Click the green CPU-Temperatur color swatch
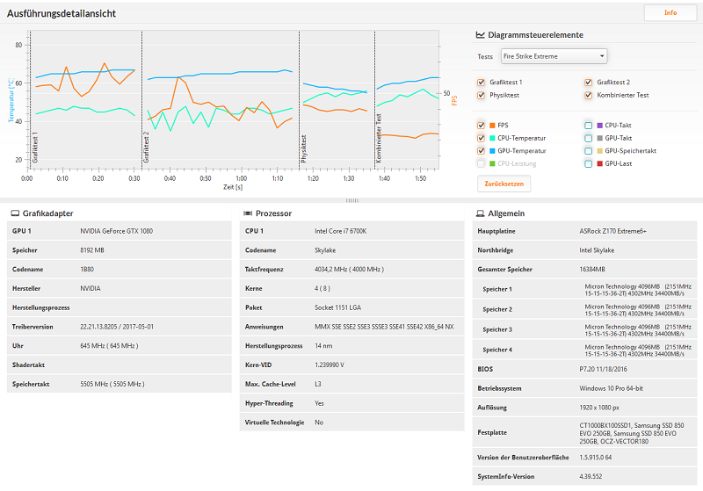This screenshot has width=703, height=491. click(492, 139)
